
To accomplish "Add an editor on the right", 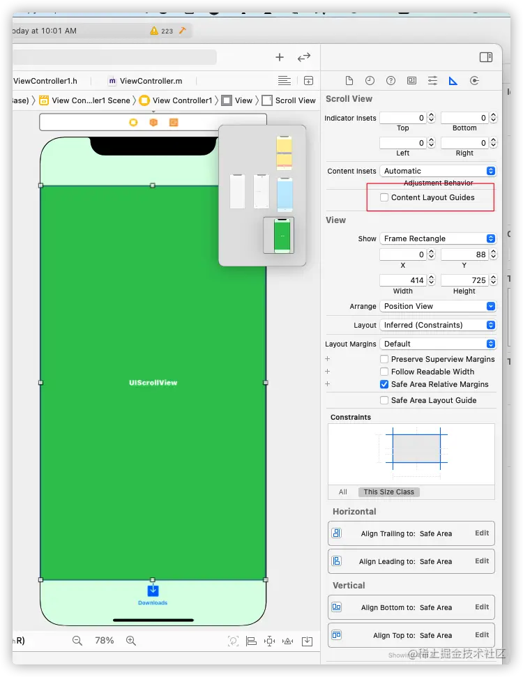I will coord(308,81).
